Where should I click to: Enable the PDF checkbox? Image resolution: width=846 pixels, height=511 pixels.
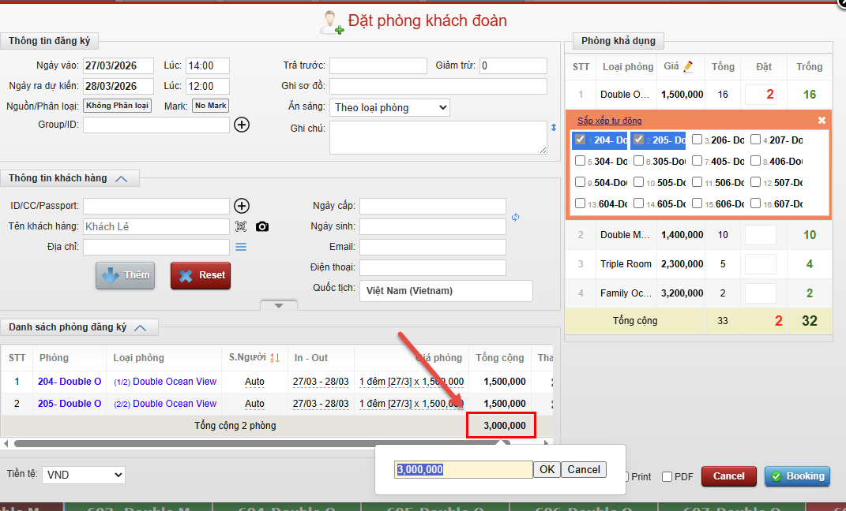667,476
